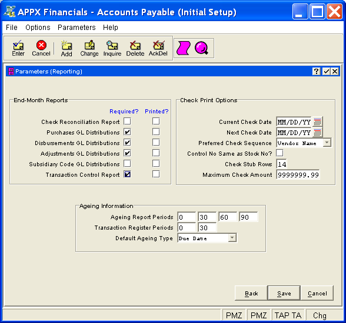Expand the Preferred Check Sequence dropdown

coord(327,143)
